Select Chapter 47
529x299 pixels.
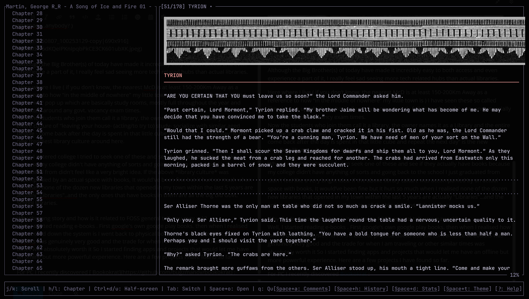coord(27,144)
